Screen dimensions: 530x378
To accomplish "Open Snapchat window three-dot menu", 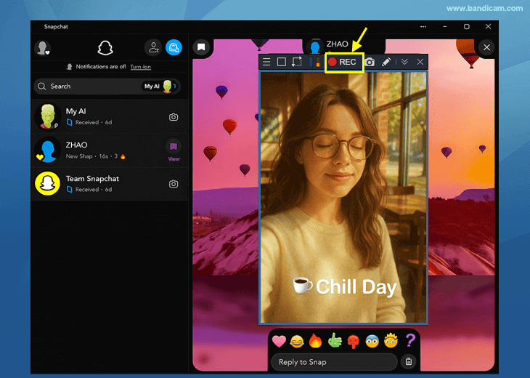I will (x=423, y=27).
